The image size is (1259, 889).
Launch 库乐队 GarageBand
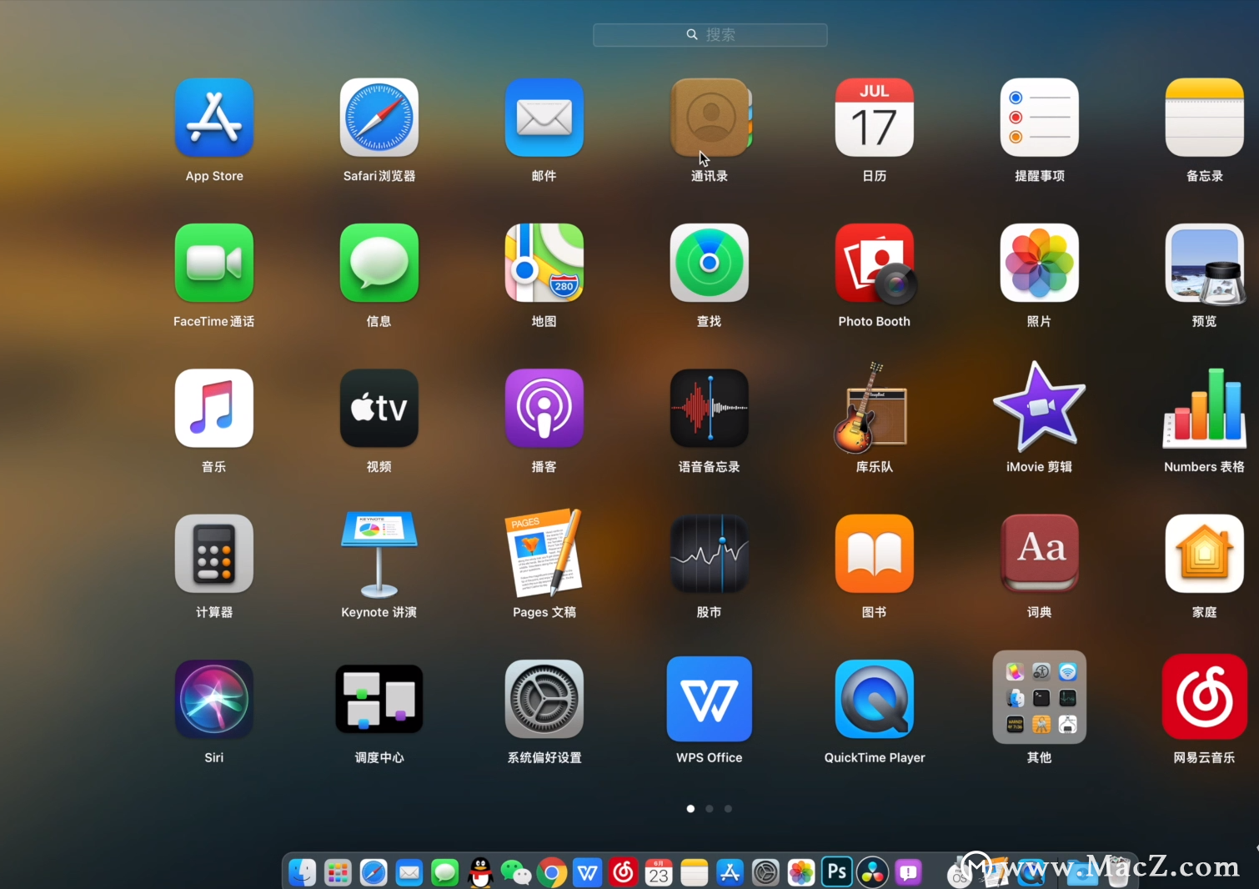click(871, 408)
